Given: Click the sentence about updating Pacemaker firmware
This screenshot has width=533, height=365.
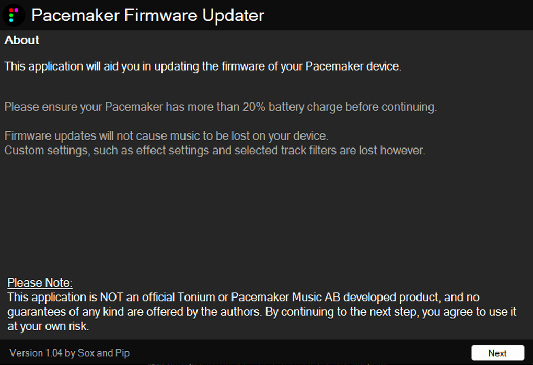Looking at the screenshot, I should click(203, 67).
